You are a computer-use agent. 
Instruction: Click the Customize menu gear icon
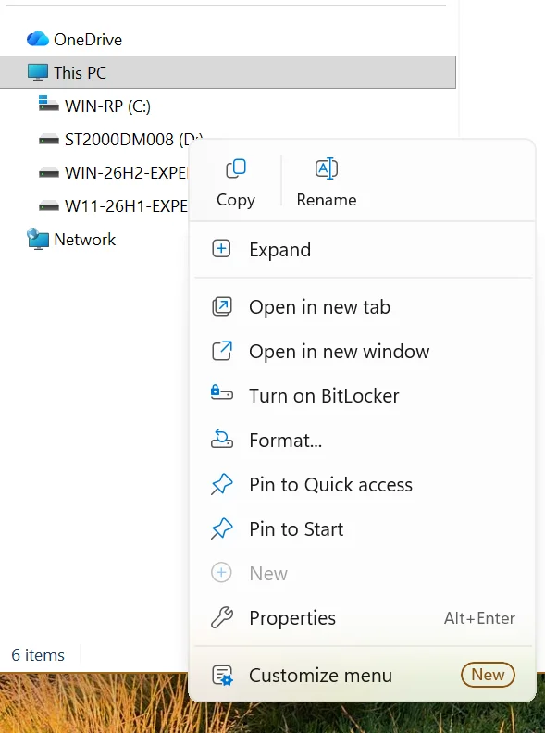point(222,676)
